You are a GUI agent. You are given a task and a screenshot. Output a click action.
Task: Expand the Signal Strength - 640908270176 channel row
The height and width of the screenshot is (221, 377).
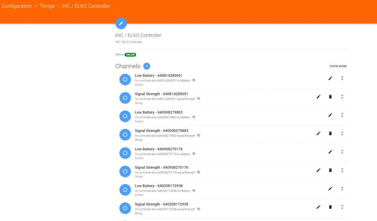pos(342,170)
